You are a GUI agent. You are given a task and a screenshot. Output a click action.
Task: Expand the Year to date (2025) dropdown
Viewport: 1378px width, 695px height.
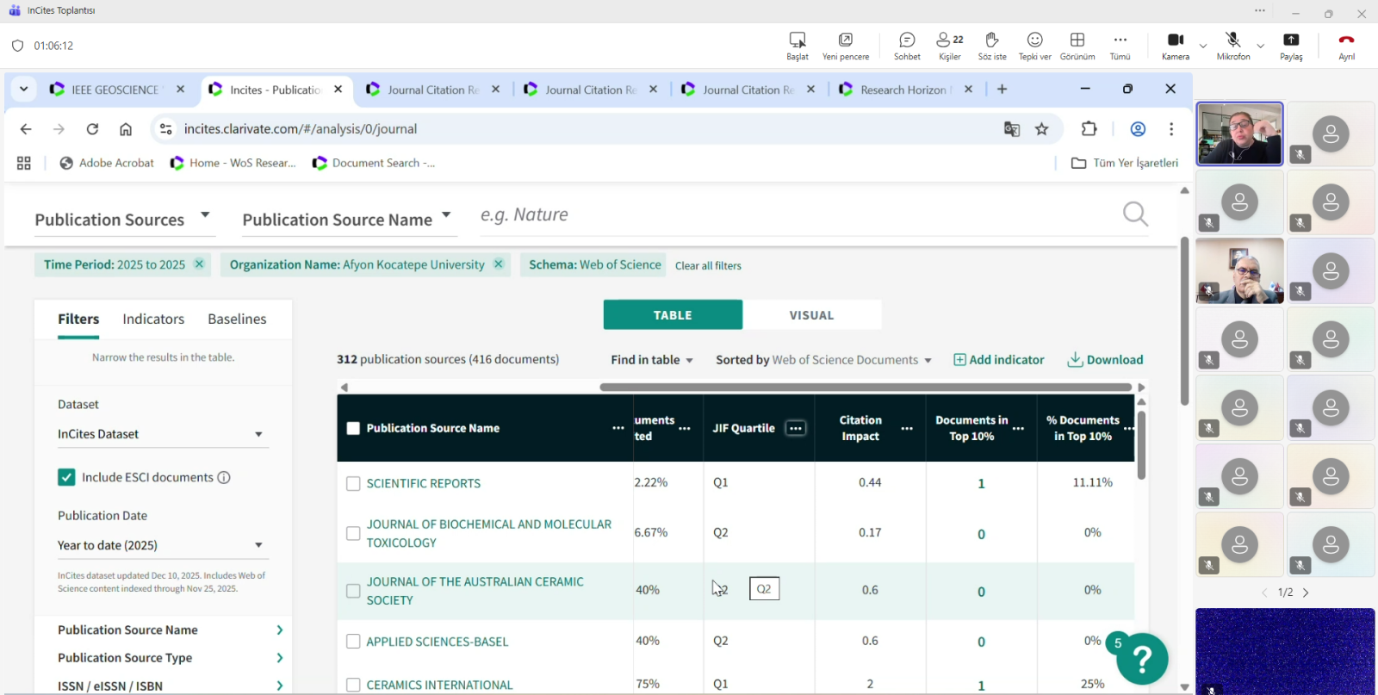tap(161, 545)
